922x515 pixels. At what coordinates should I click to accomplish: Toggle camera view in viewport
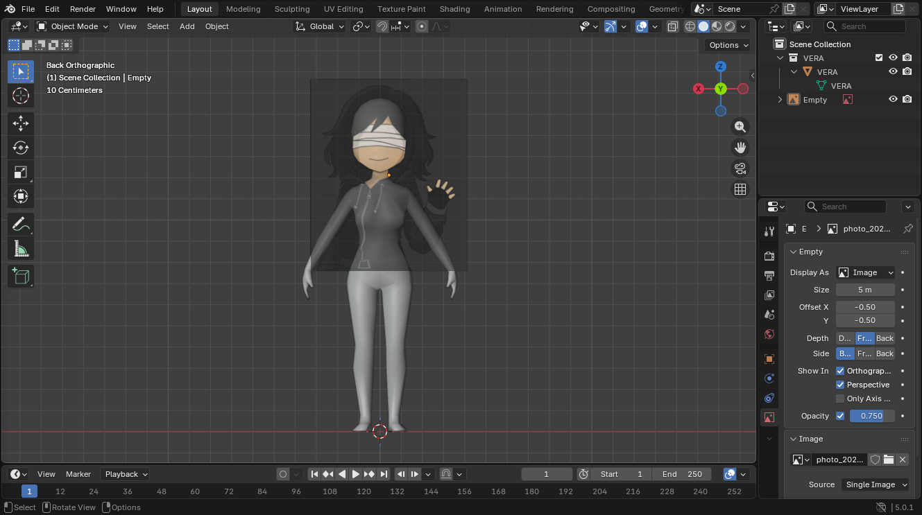[x=740, y=168]
